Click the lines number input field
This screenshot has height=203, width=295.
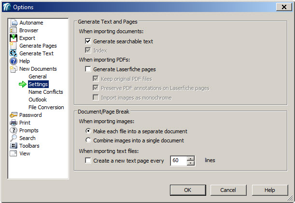[178, 161]
